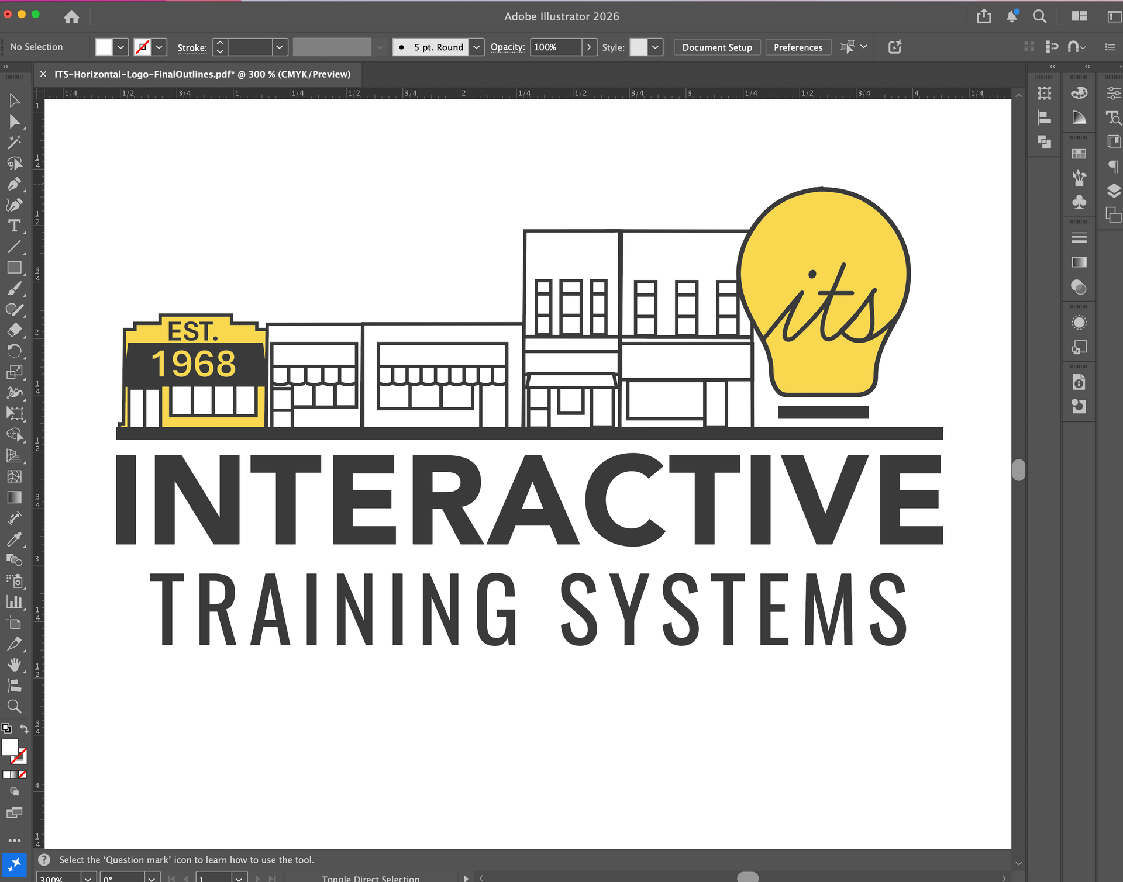
Task: Select the Direct Selection tool
Action: (15, 122)
